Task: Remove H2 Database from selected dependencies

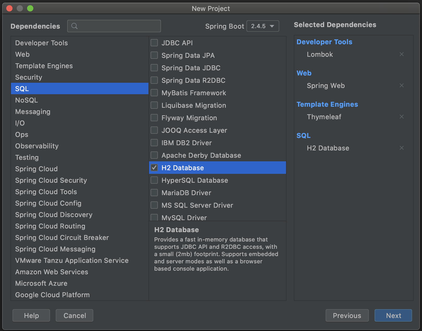Action: click(x=402, y=148)
